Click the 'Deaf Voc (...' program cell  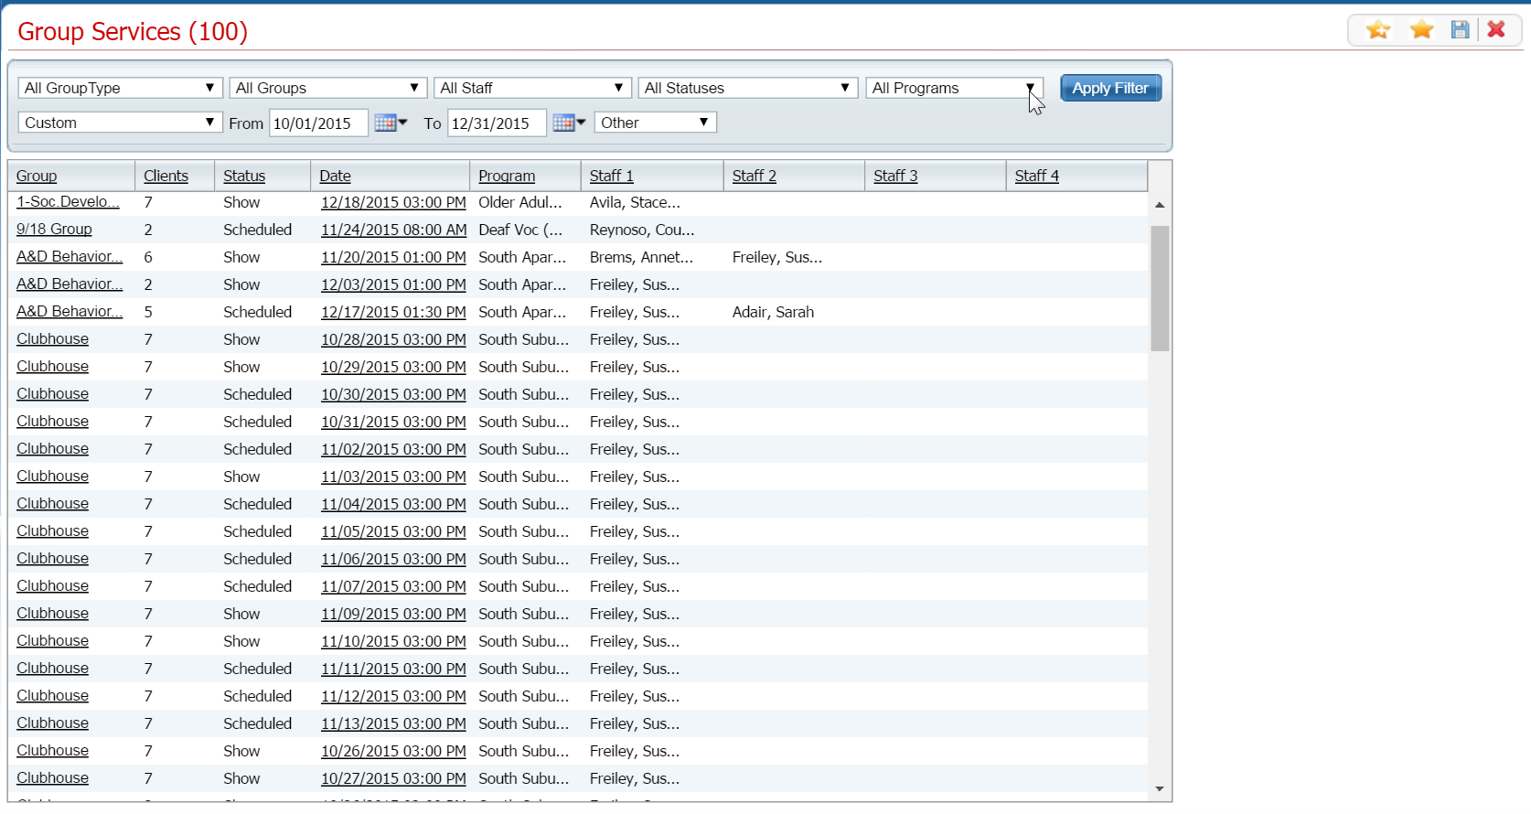point(520,230)
